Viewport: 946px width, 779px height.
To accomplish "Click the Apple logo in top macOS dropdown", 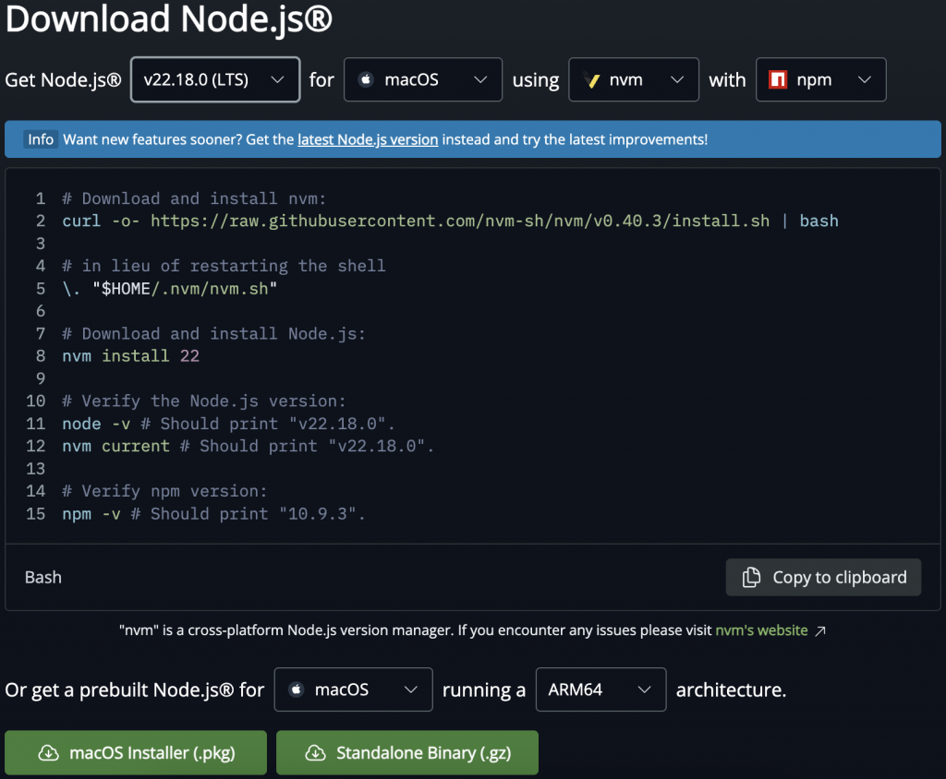I will point(366,79).
